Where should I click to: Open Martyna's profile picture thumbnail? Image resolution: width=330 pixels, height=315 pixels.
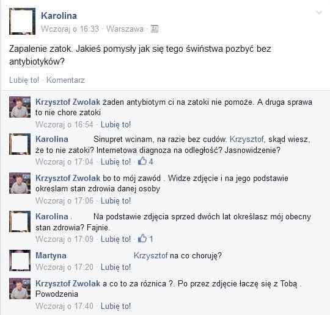[x=20, y=260]
